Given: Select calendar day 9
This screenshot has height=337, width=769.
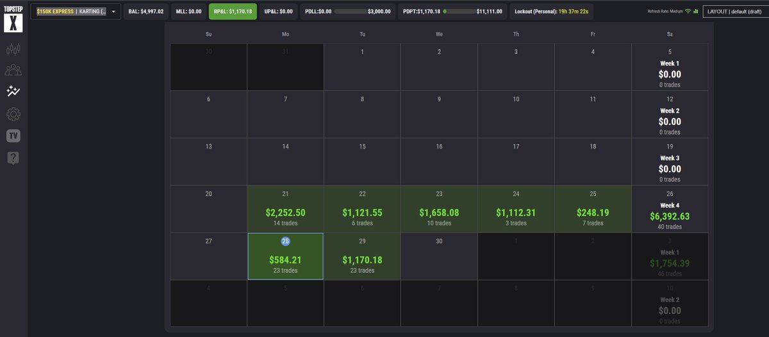Looking at the screenshot, I should [439, 114].
